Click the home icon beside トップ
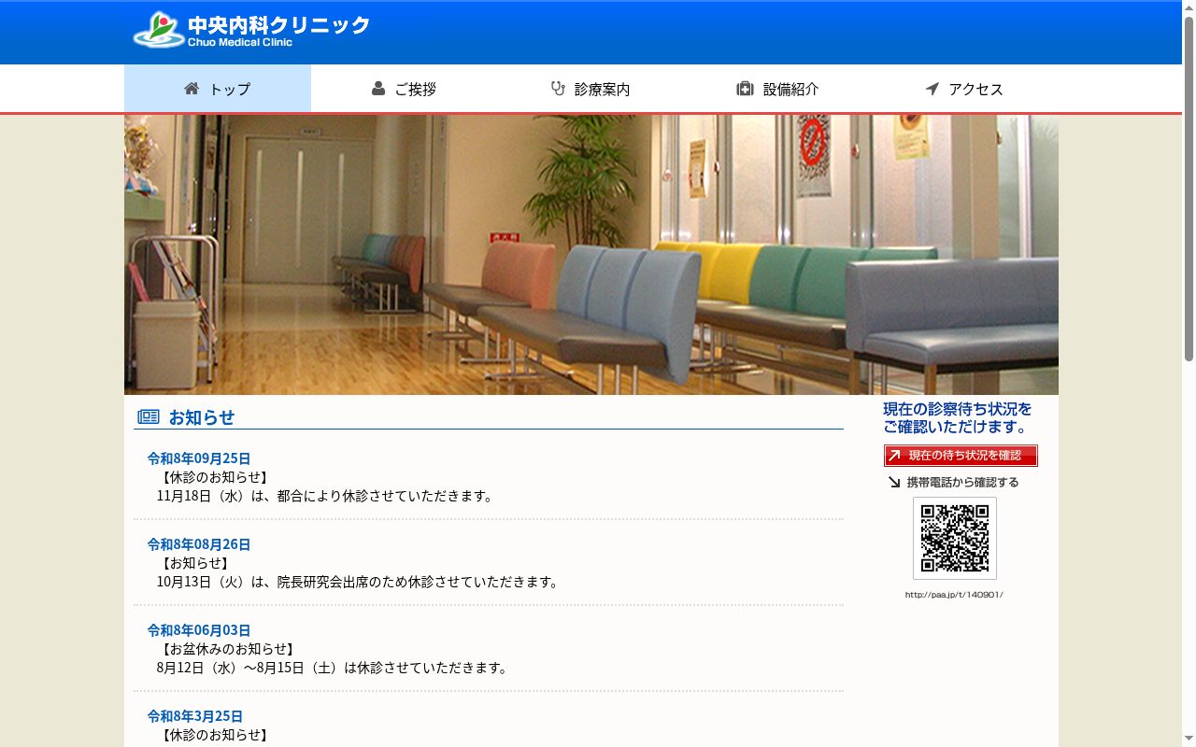Image resolution: width=1196 pixels, height=747 pixels. pyautogui.click(x=192, y=89)
